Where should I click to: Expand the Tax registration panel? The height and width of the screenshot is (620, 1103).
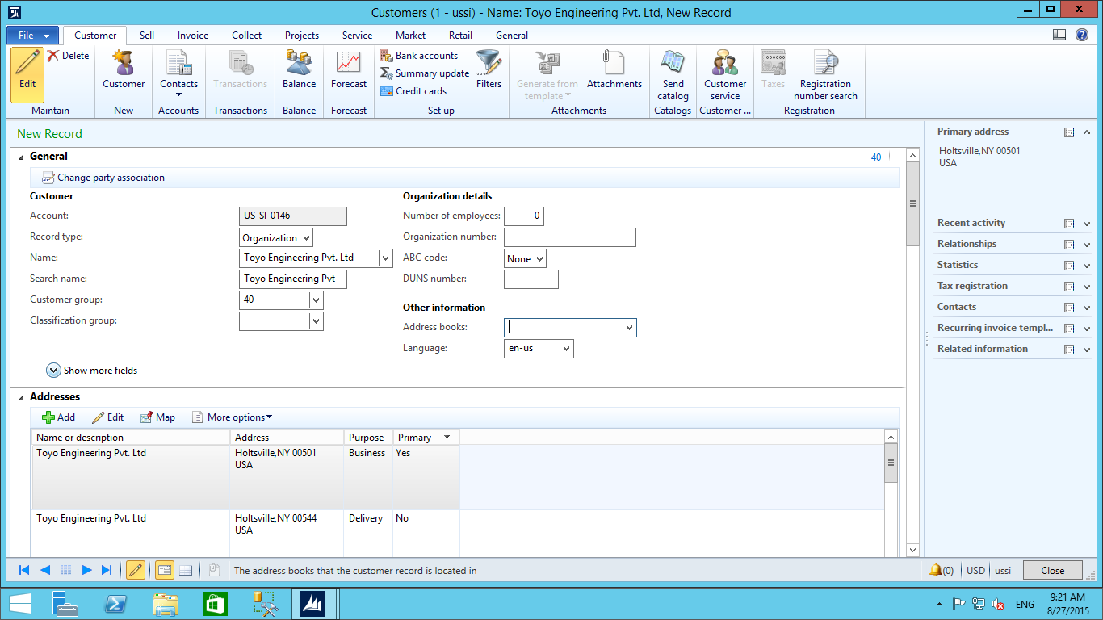[1087, 287]
